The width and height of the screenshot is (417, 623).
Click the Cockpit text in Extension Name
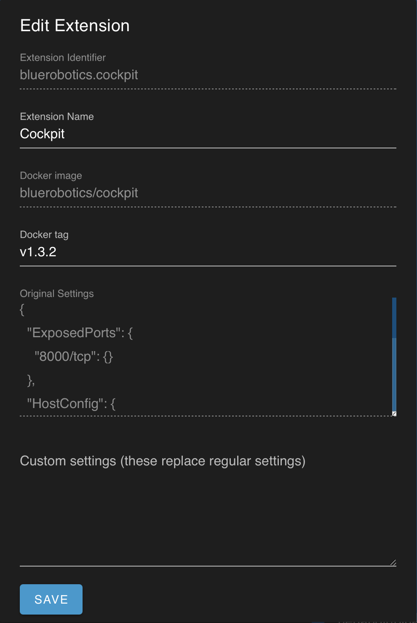(42, 134)
